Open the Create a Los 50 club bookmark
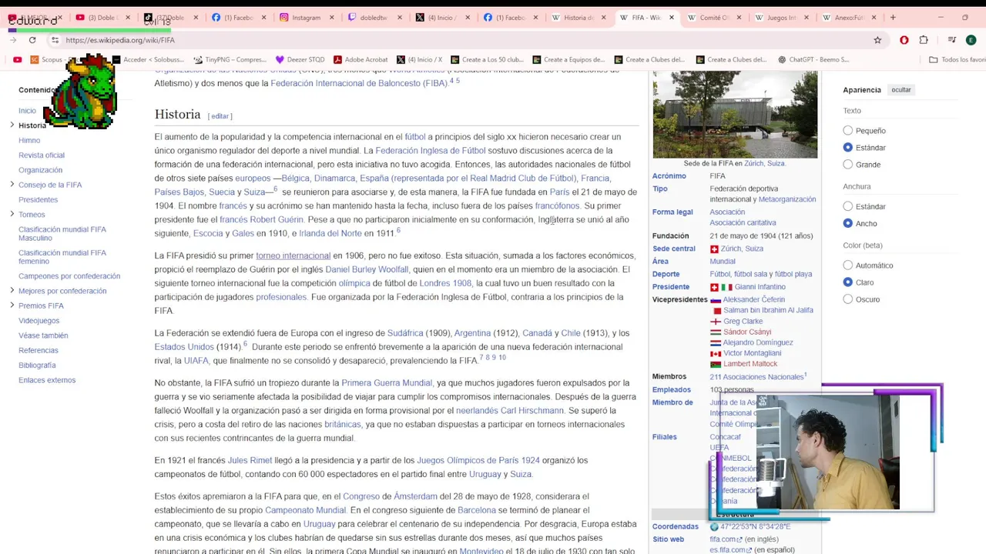986x554 pixels. point(487,59)
